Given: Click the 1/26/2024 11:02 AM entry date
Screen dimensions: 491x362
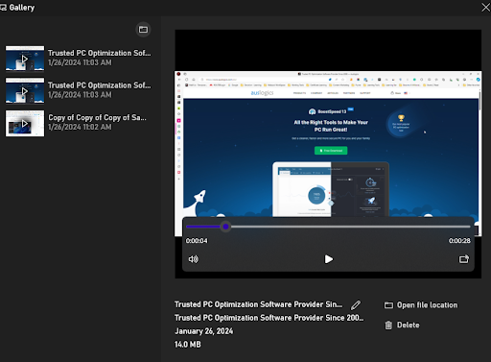Looking at the screenshot, I should 80,127.
